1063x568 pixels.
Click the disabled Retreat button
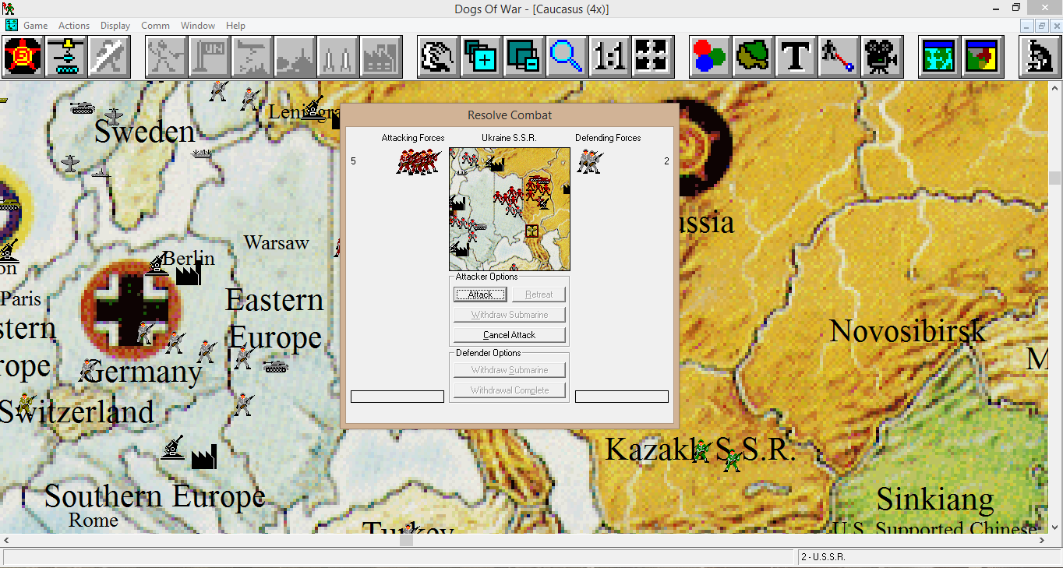539,295
